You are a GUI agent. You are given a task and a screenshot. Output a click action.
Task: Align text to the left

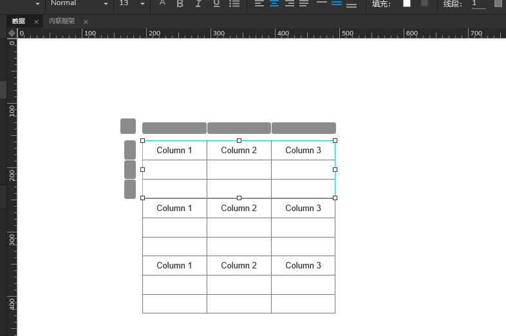click(259, 4)
